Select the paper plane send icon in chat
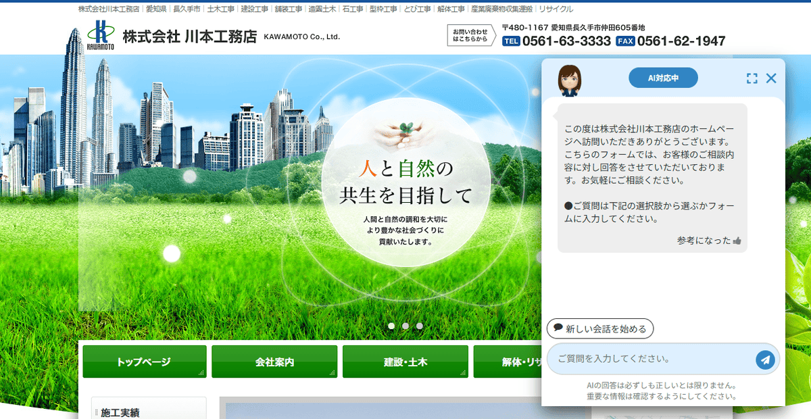Viewport: 811px width, 419px height. [x=765, y=360]
